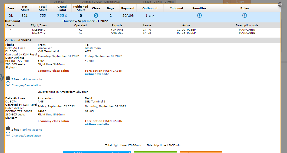287x153 pixels.
Task: Open 'airlines website' link under Delhi flight fare option
Action: (x=97, y=124)
